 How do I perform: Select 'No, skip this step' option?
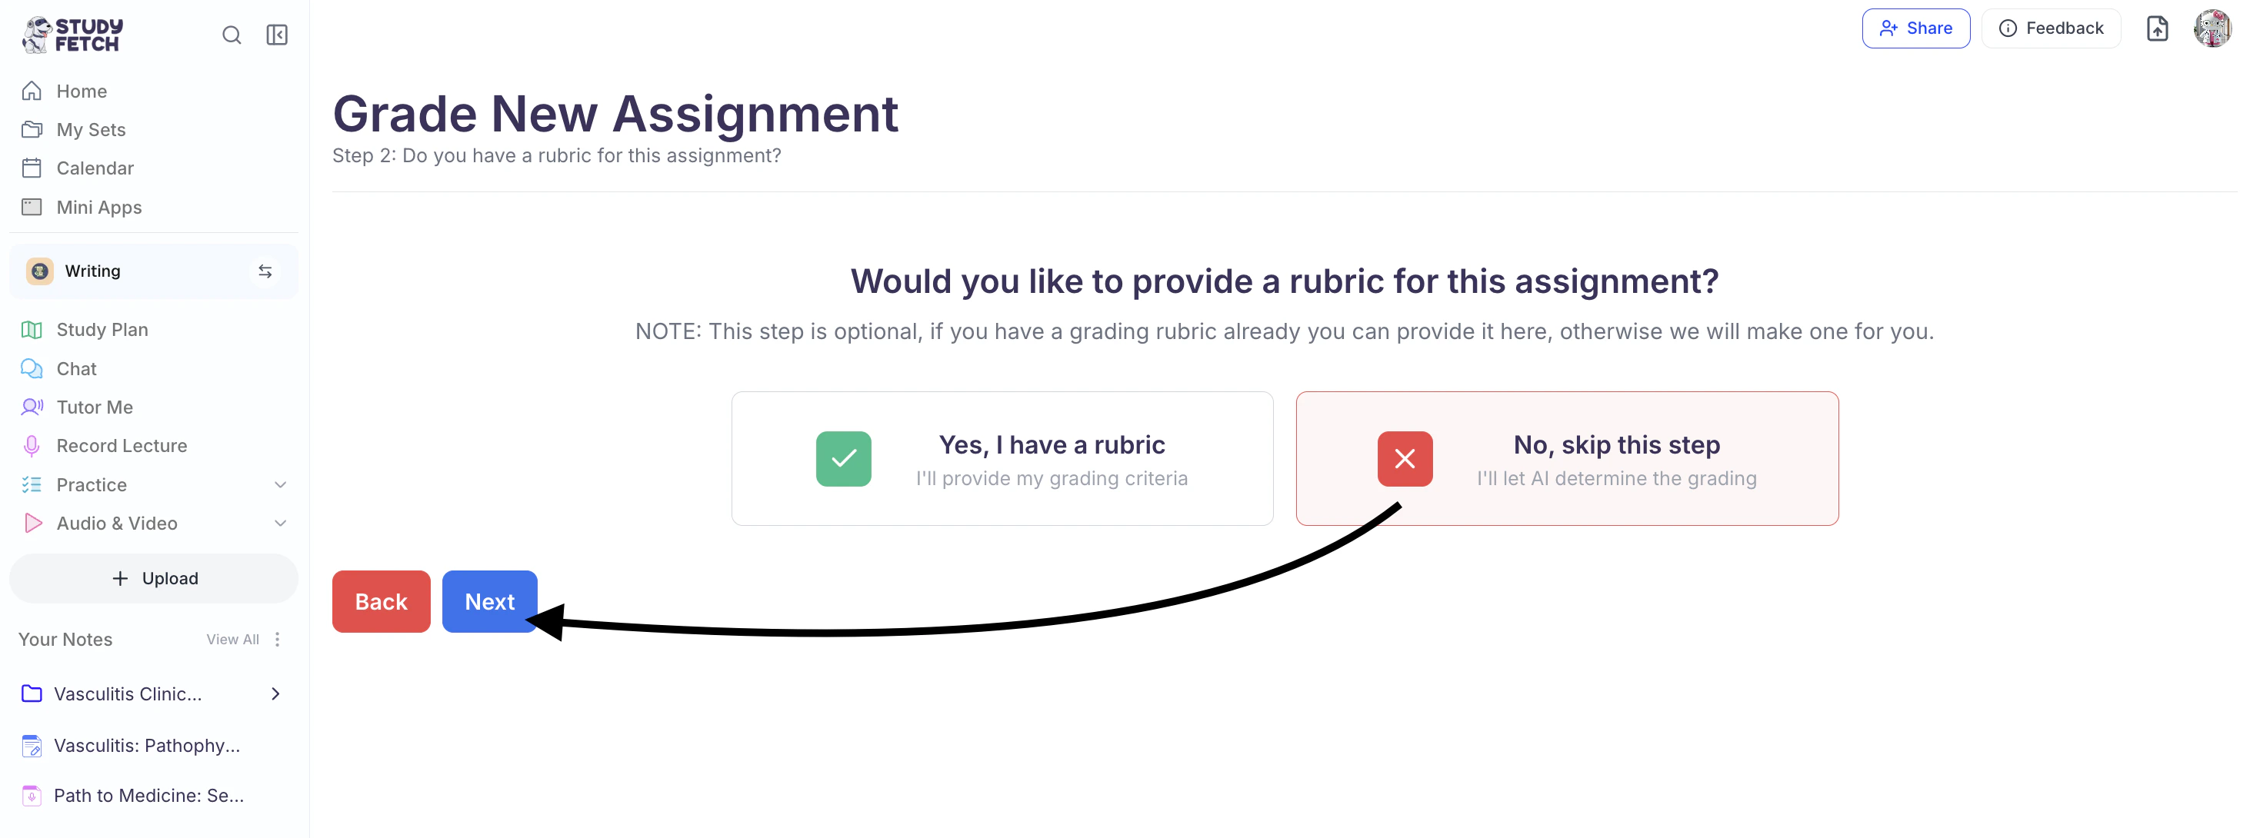(1566, 458)
